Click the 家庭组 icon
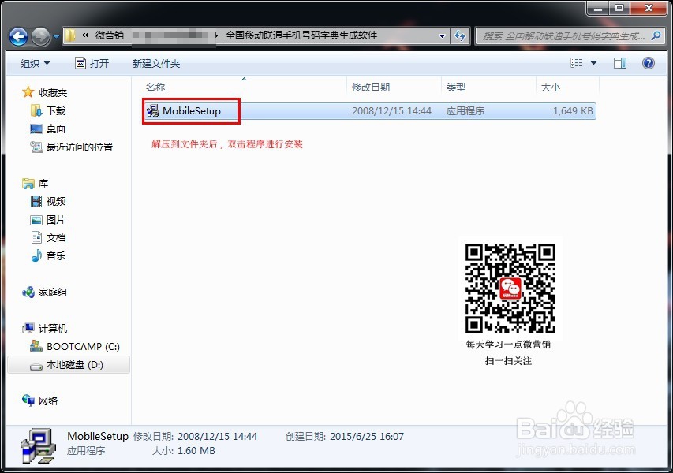 click(28, 292)
